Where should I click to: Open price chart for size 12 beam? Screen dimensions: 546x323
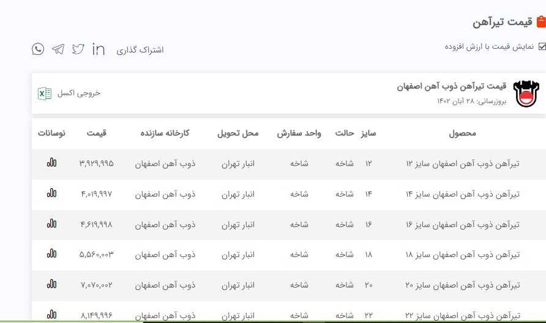click(x=51, y=163)
